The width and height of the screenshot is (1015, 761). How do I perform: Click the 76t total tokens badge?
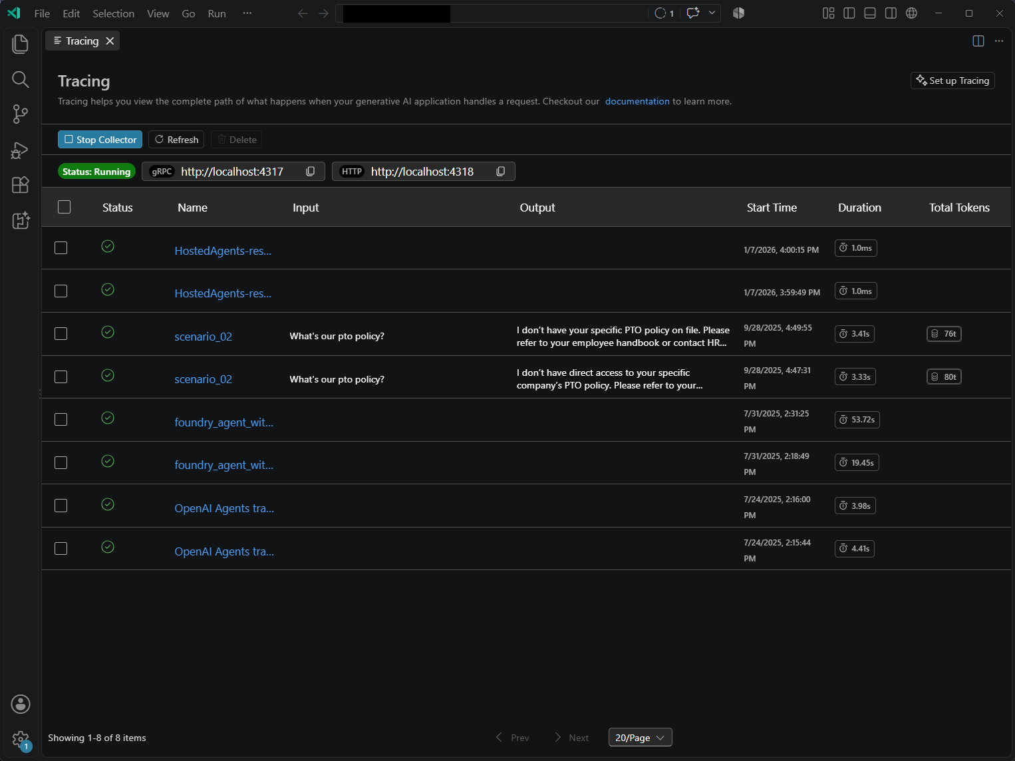tap(944, 334)
